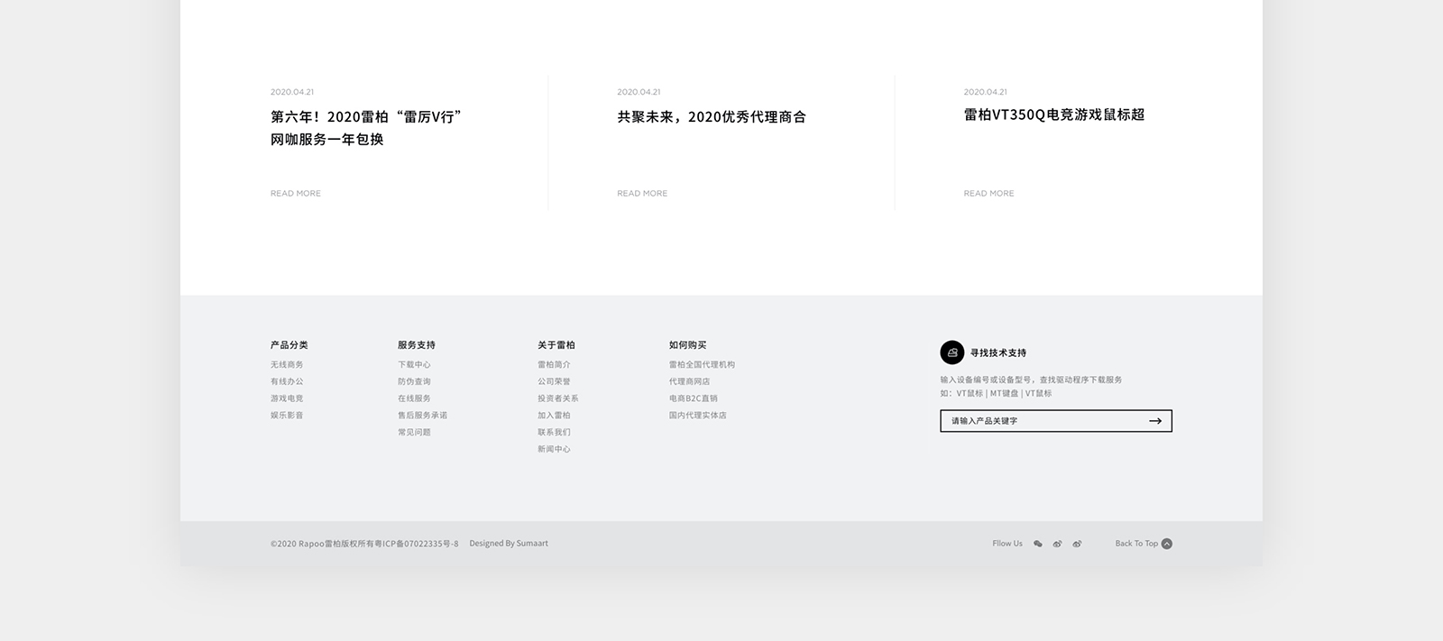This screenshot has width=1443, height=641.
Task: Open READ MORE for the 雷厉V行 article
Action: [x=295, y=194]
